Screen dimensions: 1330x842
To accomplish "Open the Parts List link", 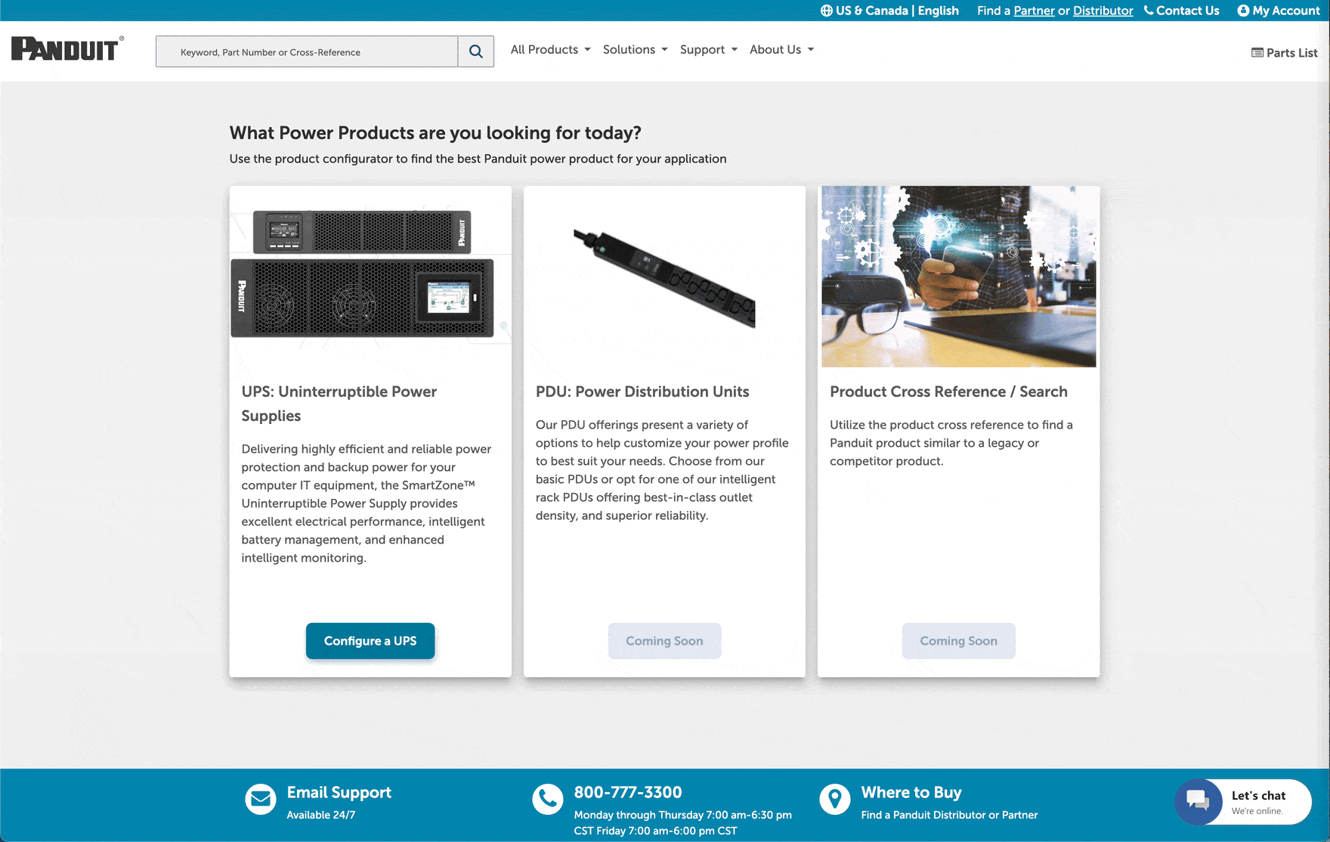I will pyautogui.click(x=1285, y=53).
